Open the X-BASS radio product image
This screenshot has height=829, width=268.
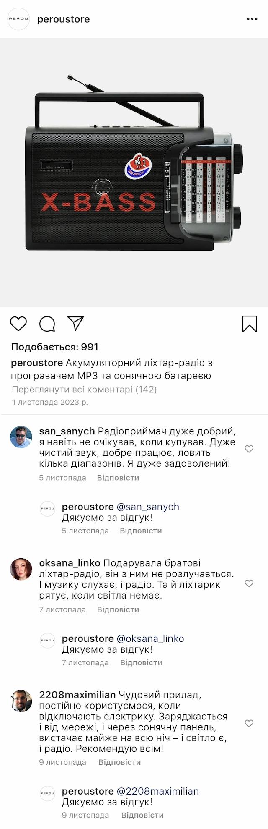[134, 172]
